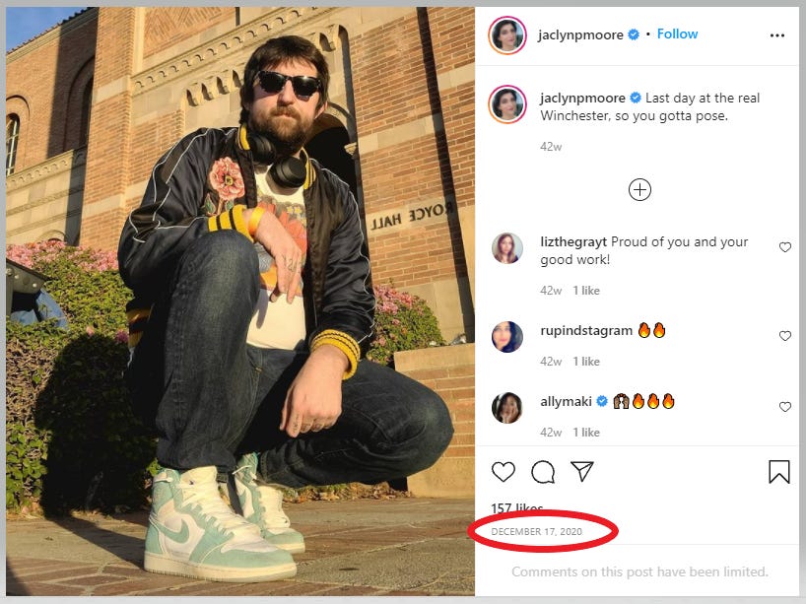Like lizthegrayt's comment
The height and width of the screenshot is (604, 806).
[x=785, y=247]
